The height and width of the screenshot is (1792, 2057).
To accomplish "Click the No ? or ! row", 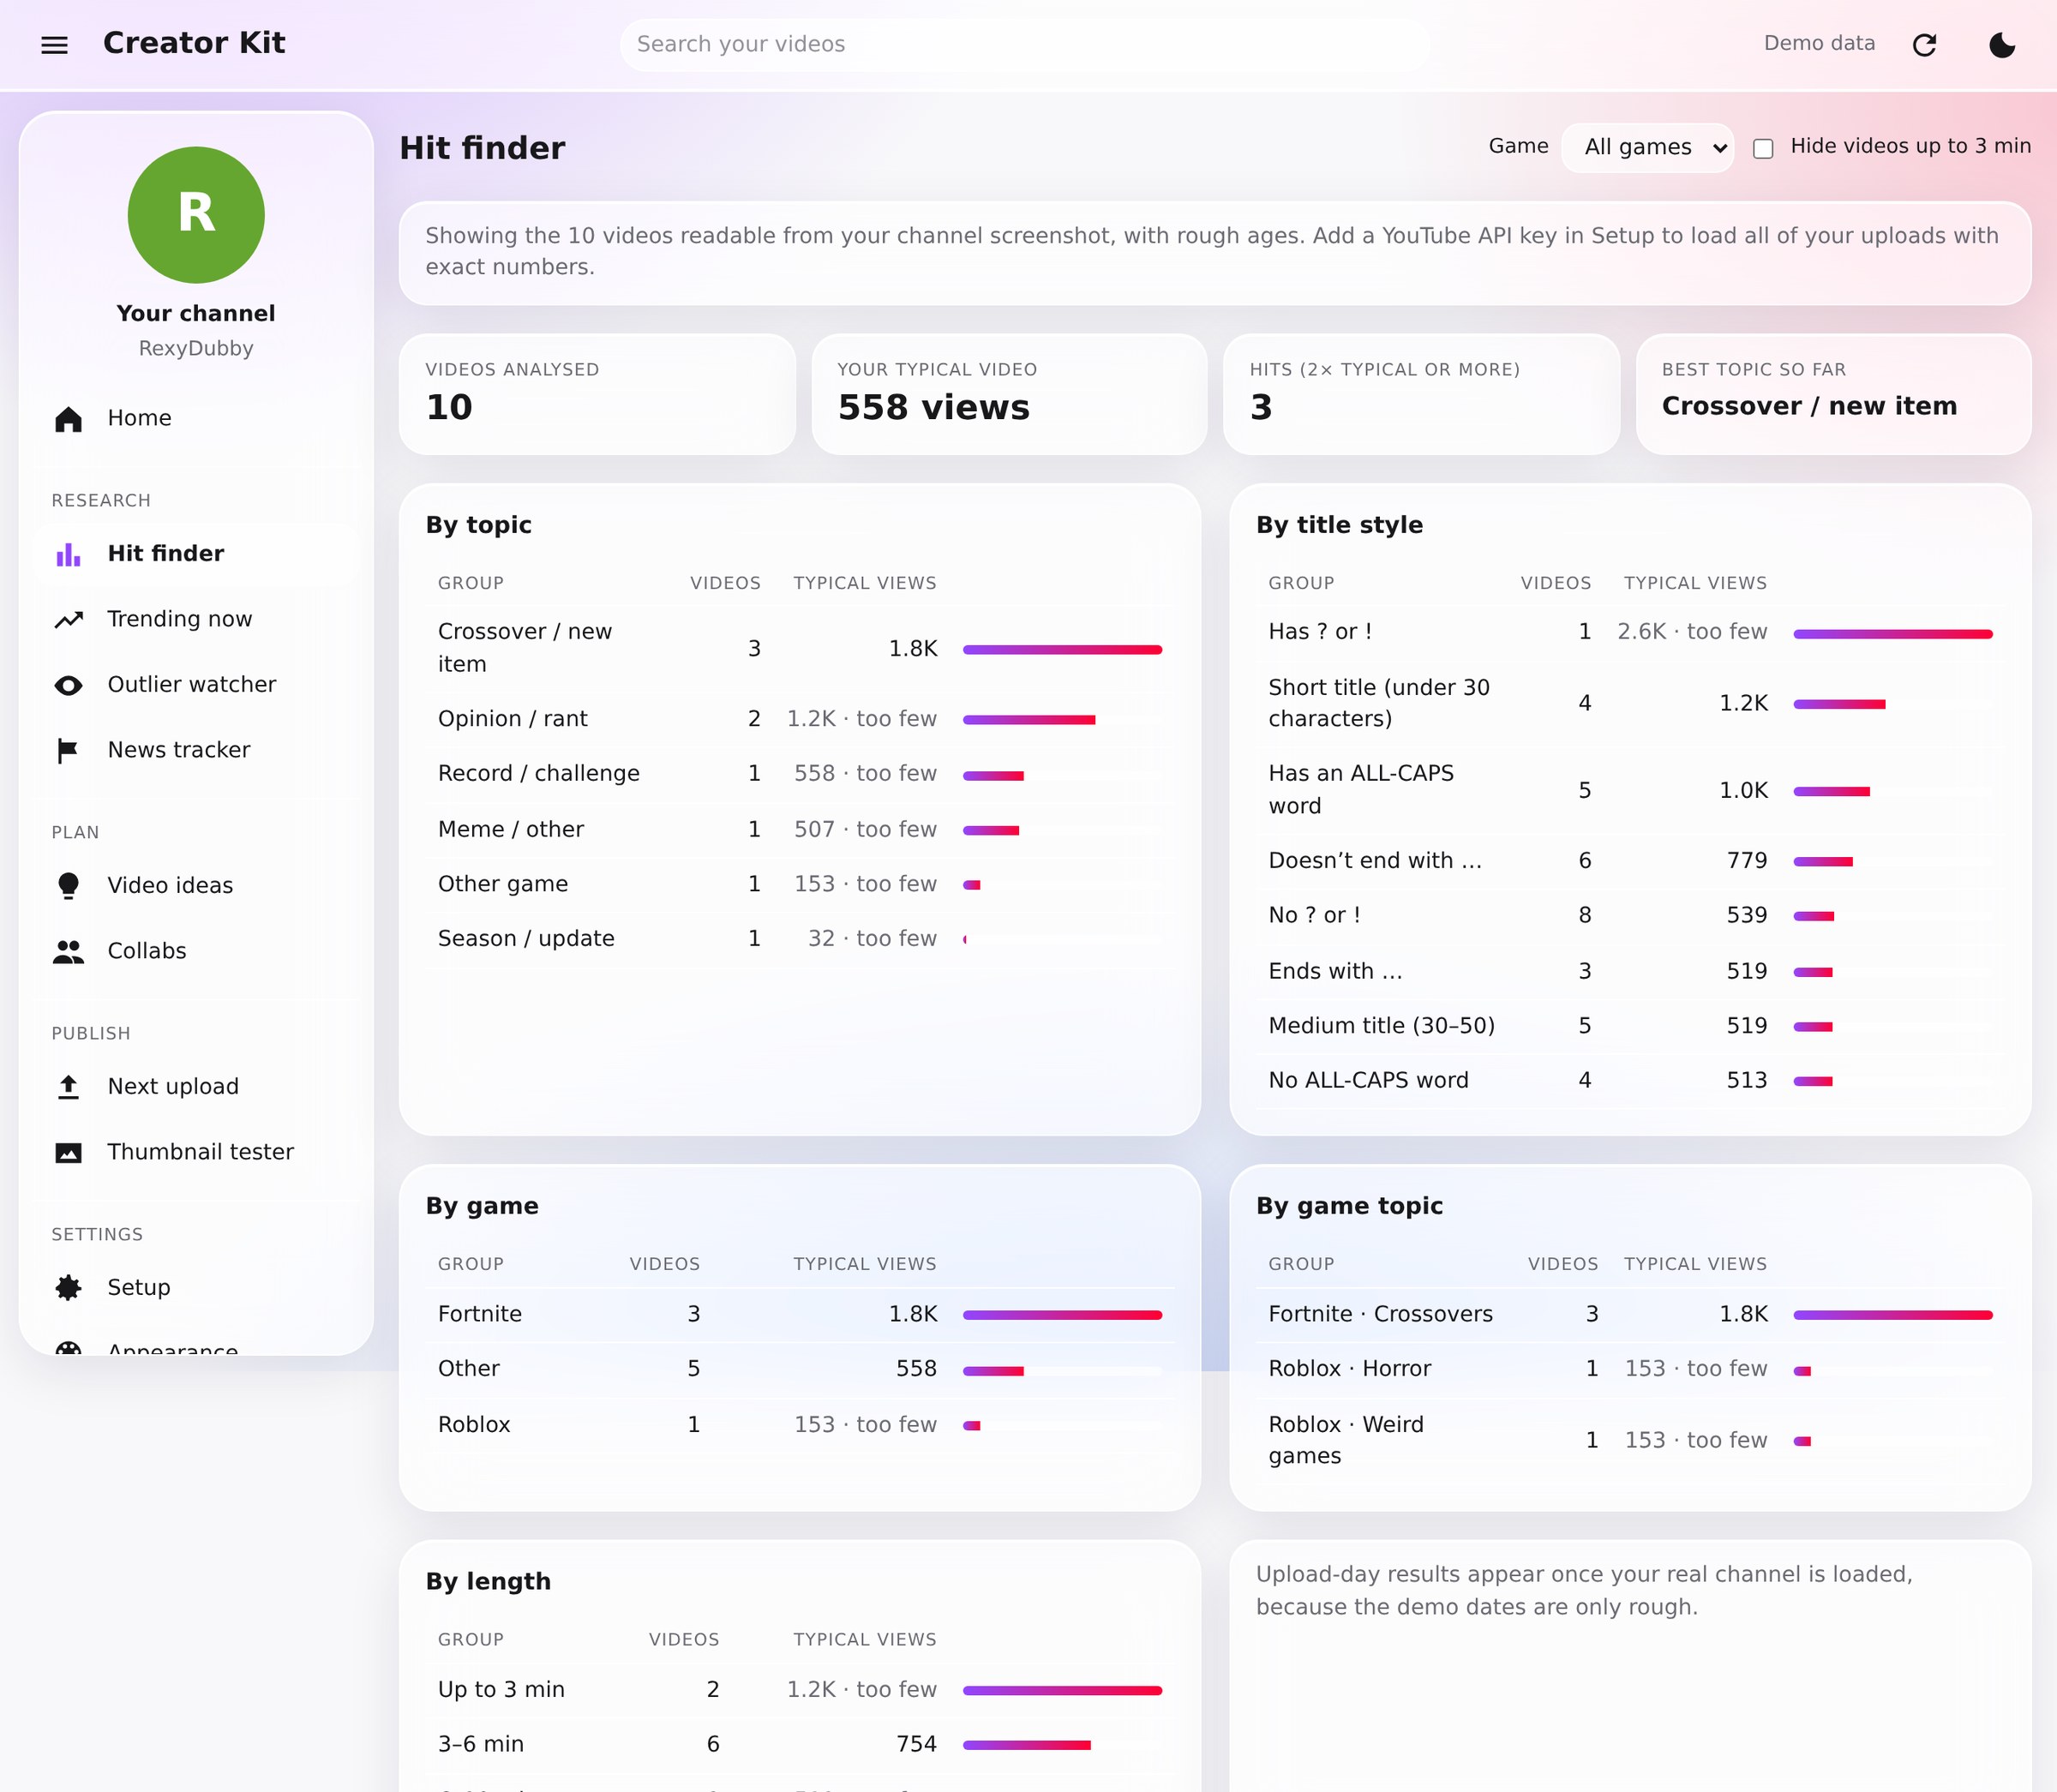I will pos(1630,915).
